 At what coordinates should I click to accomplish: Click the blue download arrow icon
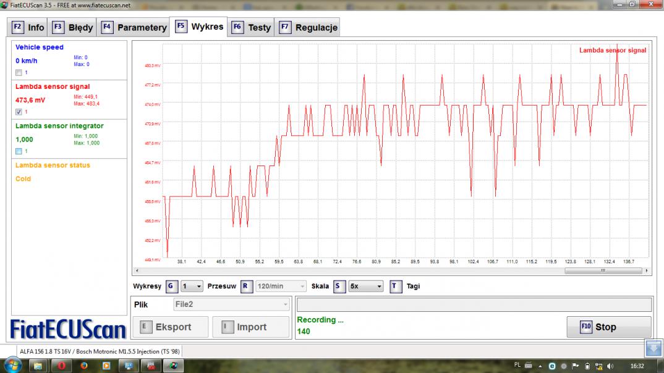(653, 348)
